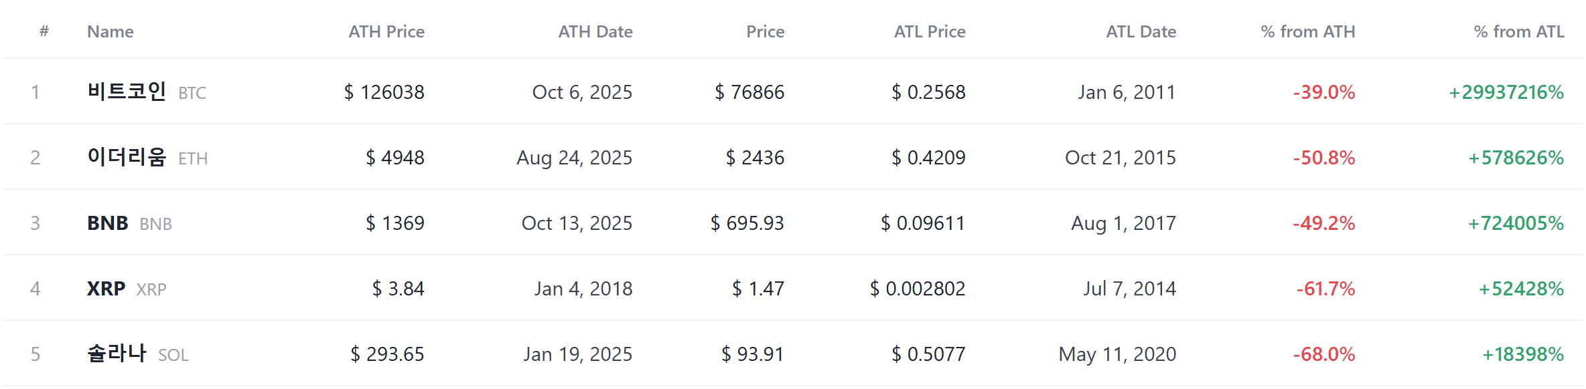1586x389 pixels.
Task: Click the # rank column header
Action: (44, 31)
